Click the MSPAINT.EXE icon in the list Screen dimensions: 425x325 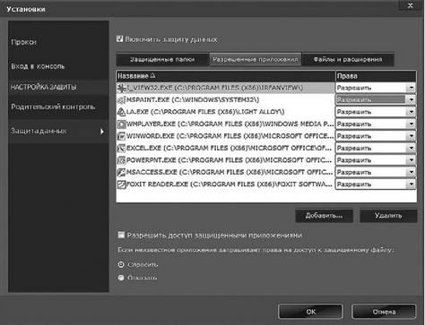tap(122, 100)
